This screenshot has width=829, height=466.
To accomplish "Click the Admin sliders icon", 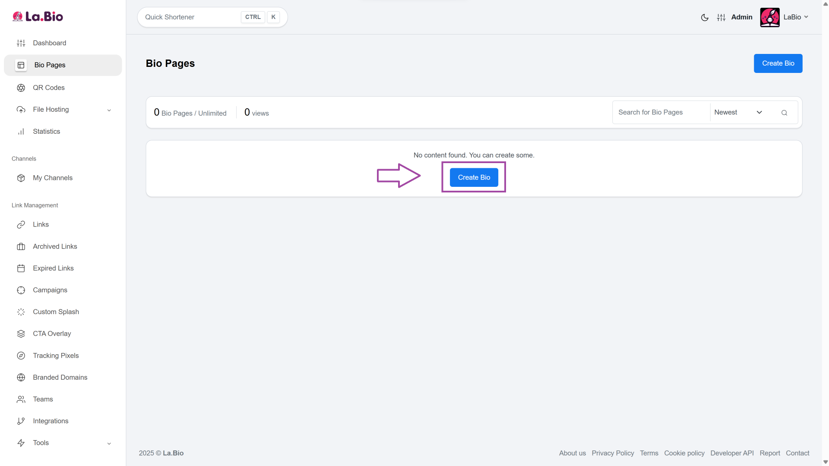I will tap(721, 17).
